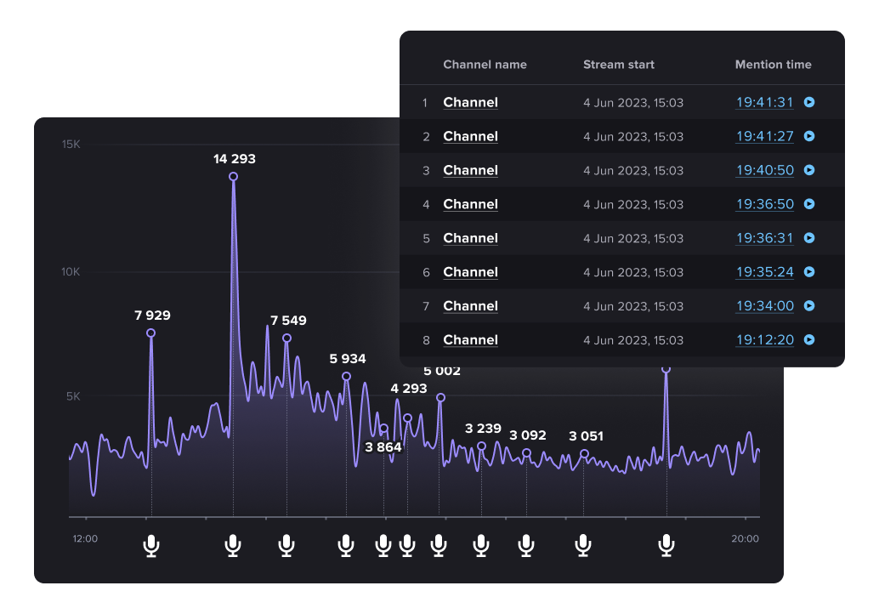
Task: Click the 14 293 peak on the chart
Action: [232, 177]
